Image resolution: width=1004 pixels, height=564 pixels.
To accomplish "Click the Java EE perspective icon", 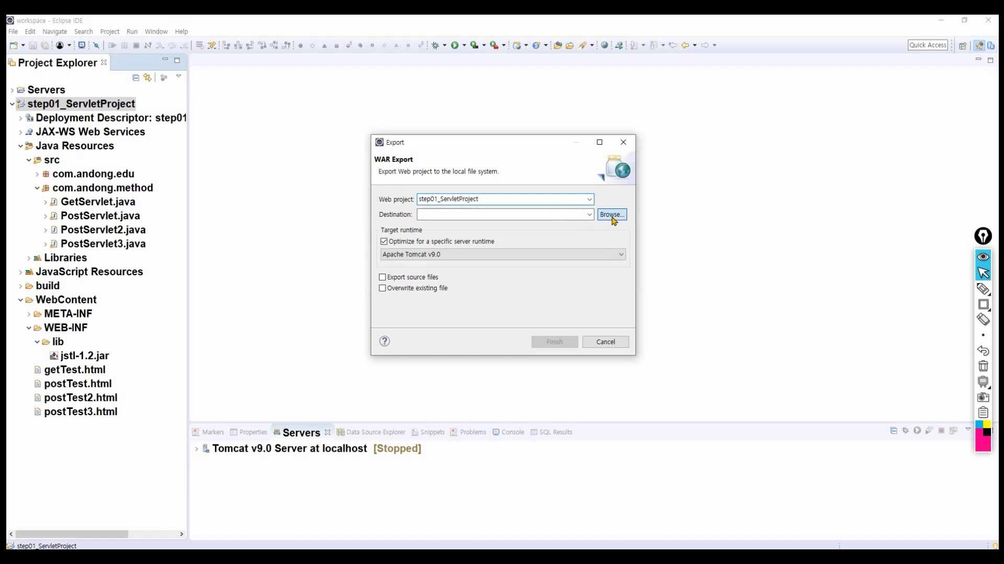I will [x=979, y=45].
